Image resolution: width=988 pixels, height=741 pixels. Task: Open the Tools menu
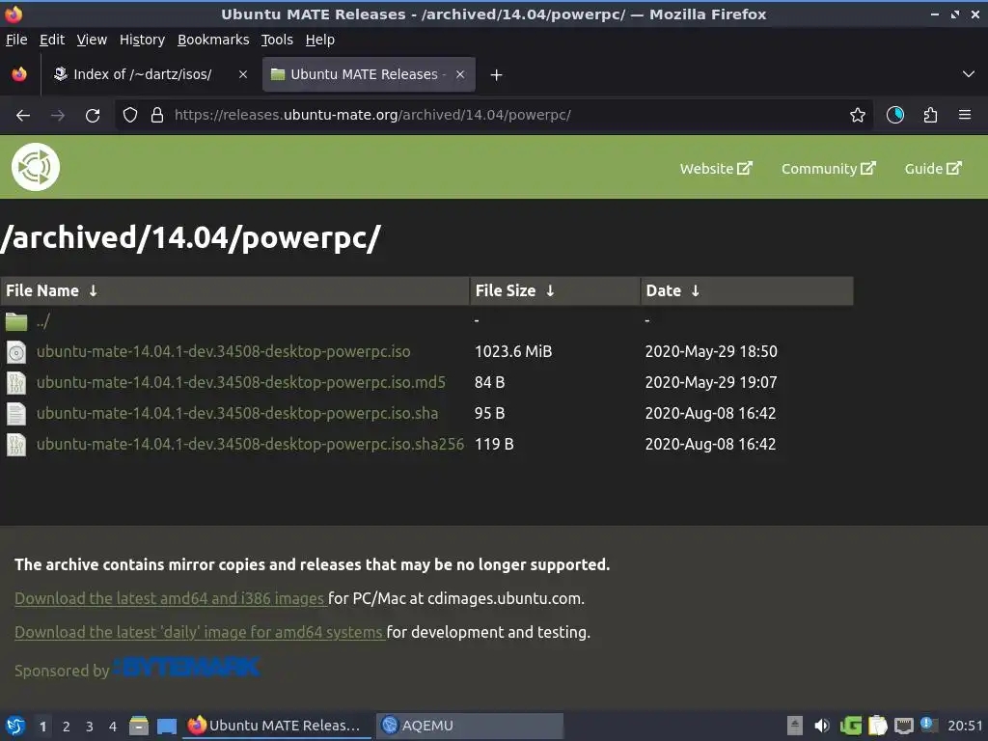point(277,40)
